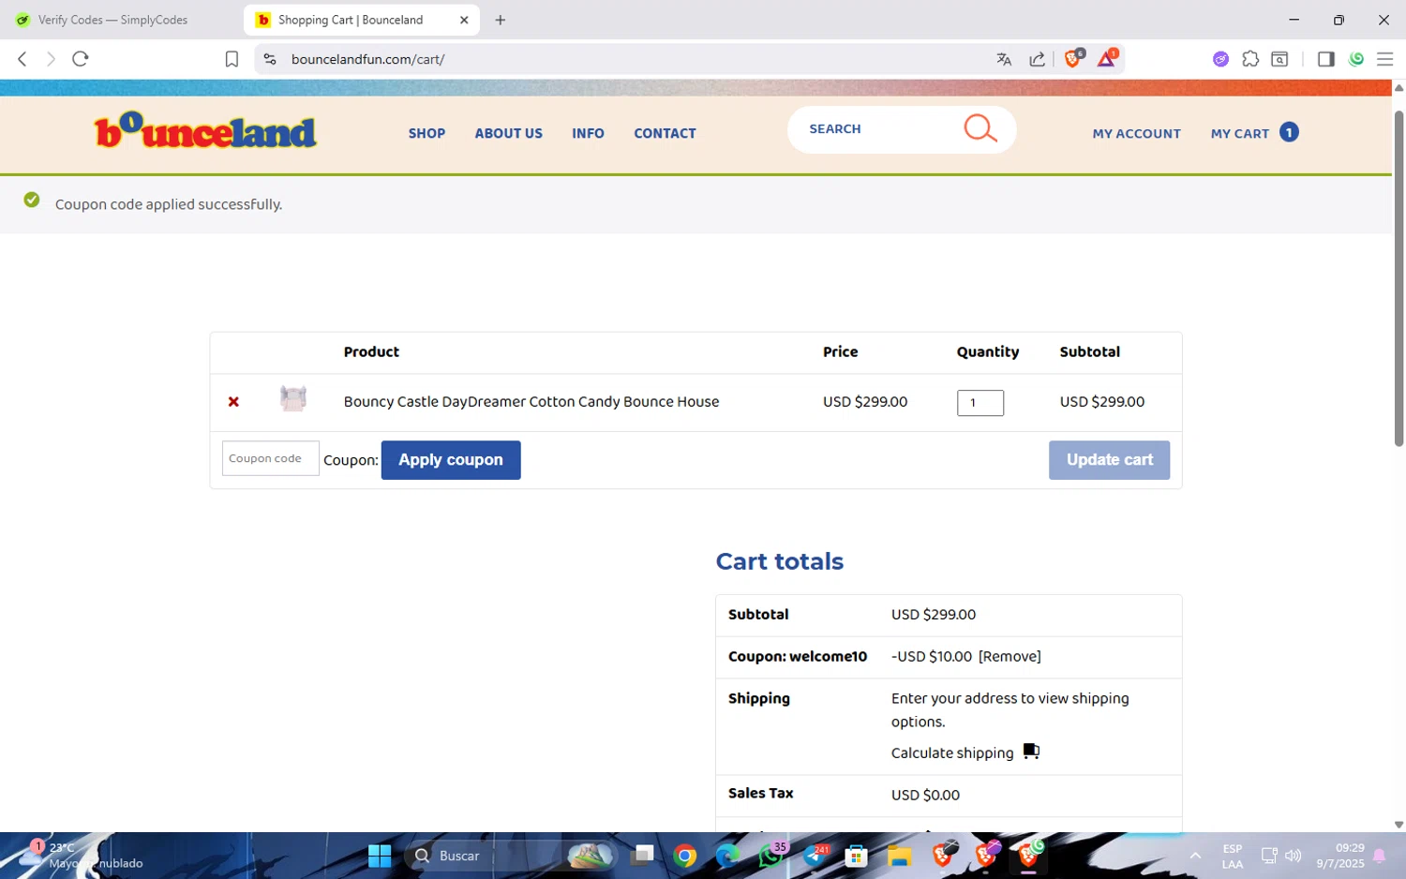Open the extensions puzzle icon
The image size is (1406, 879).
(1250, 59)
